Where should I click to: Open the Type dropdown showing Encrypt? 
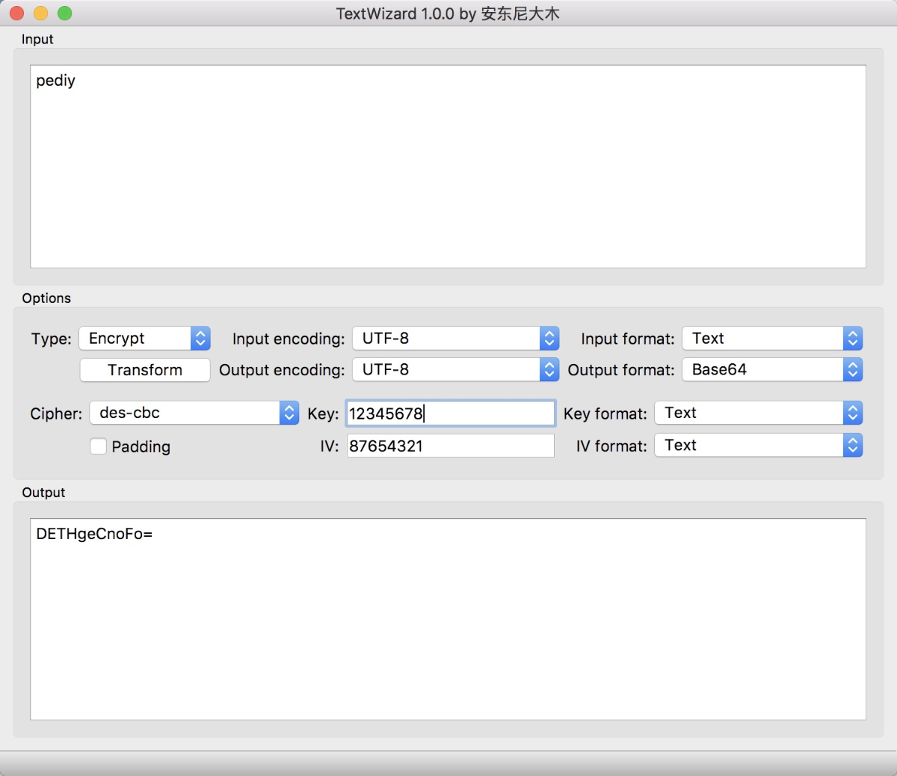pyautogui.click(x=144, y=339)
